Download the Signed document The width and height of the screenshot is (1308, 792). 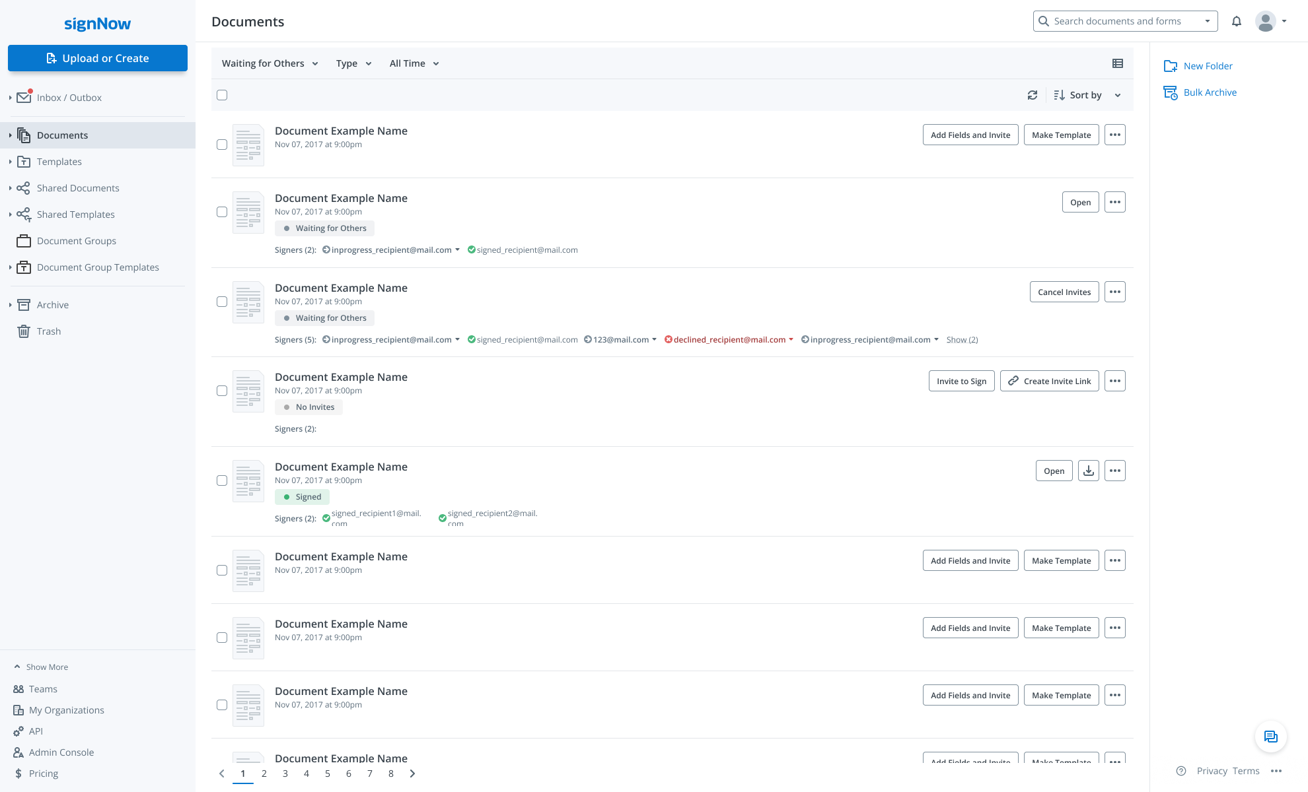tap(1089, 471)
